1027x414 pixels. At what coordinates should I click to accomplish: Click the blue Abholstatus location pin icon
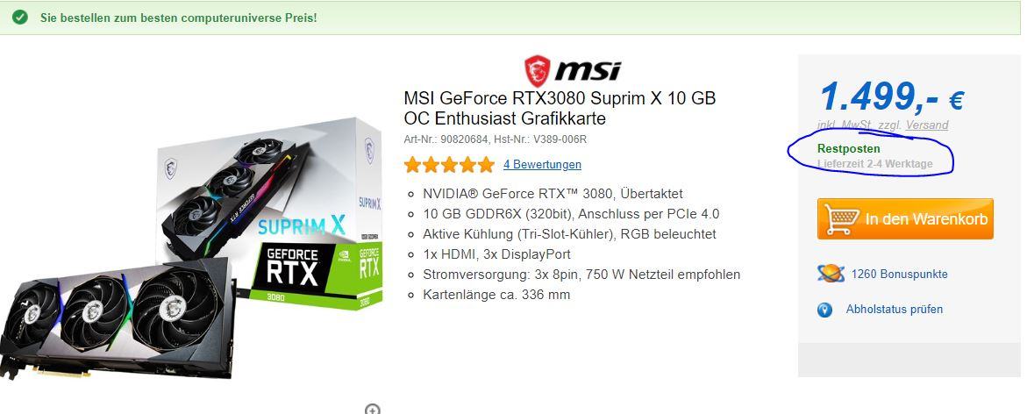click(x=824, y=310)
